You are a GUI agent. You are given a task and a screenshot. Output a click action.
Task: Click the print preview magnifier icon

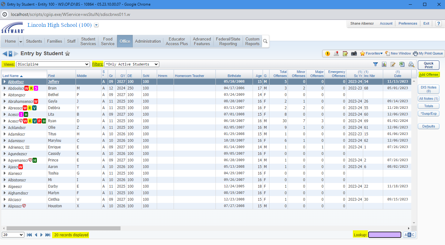(x=411, y=65)
